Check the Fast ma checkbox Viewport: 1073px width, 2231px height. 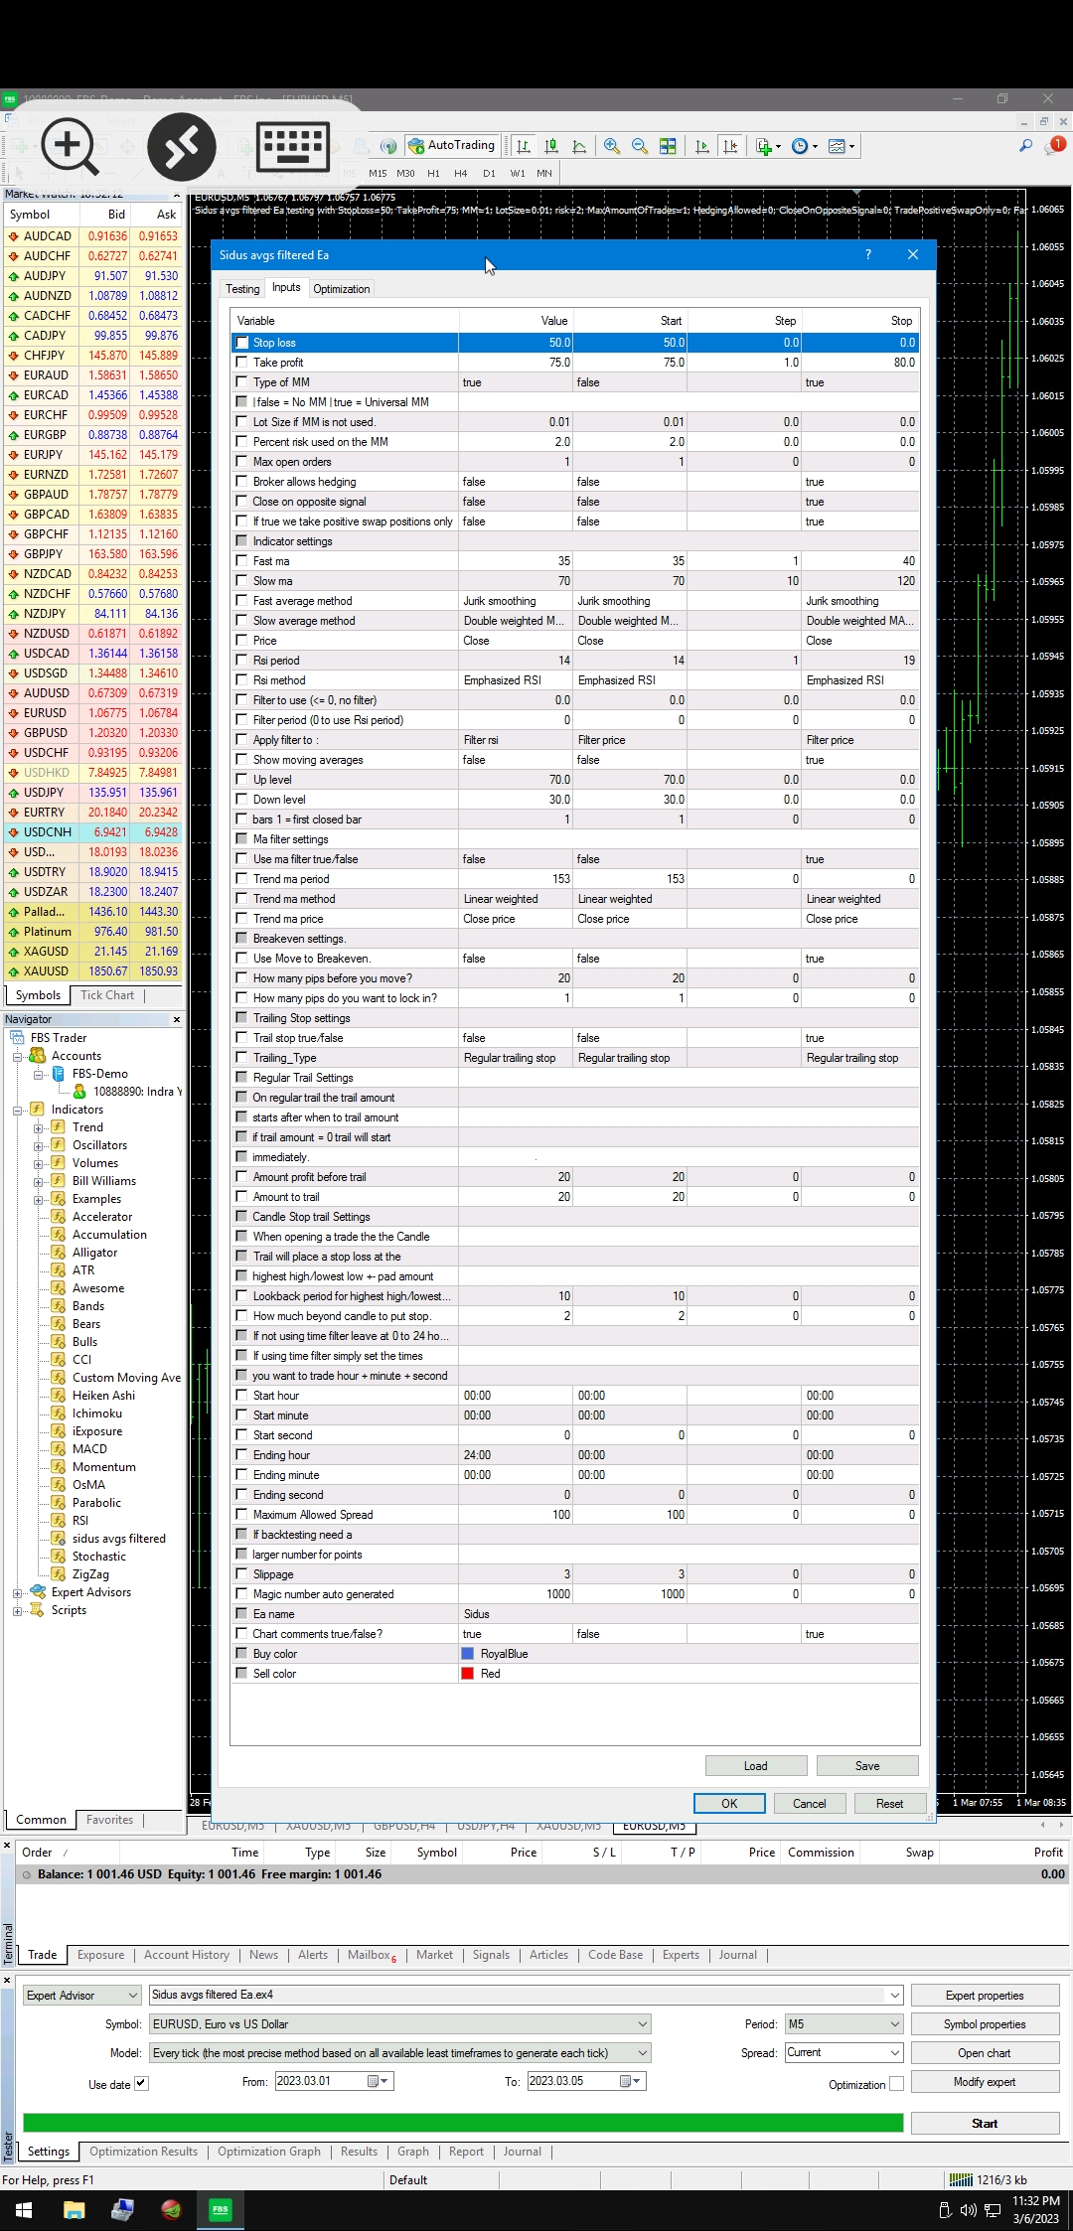tap(242, 561)
